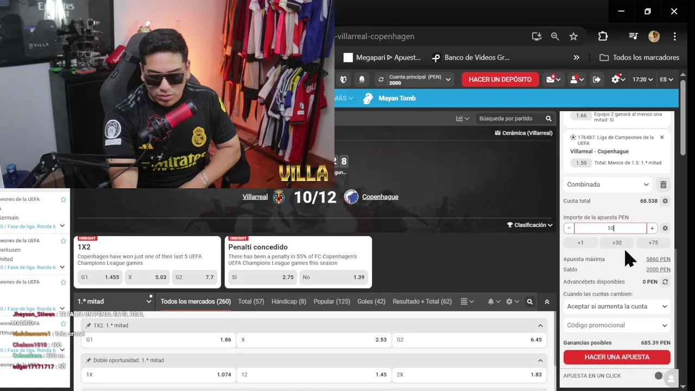Refresh the Cuenta principal balance
The width and height of the screenshot is (695, 391).
pyautogui.click(x=381, y=79)
